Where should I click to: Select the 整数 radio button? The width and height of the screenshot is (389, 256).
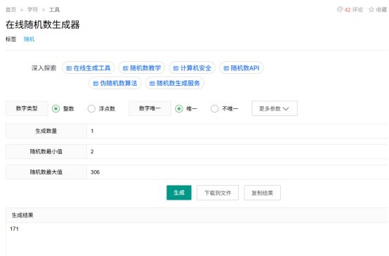click(x=55, y=108)
